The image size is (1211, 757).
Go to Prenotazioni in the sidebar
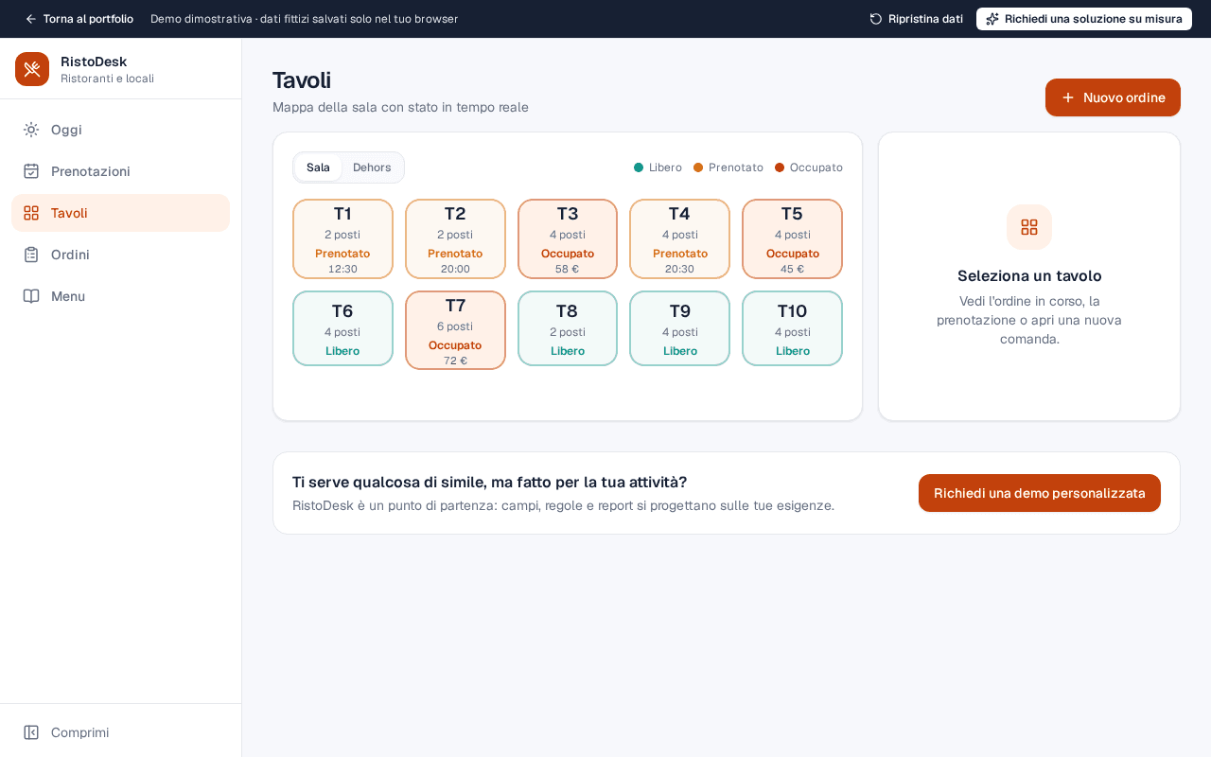tap(120, 171)
